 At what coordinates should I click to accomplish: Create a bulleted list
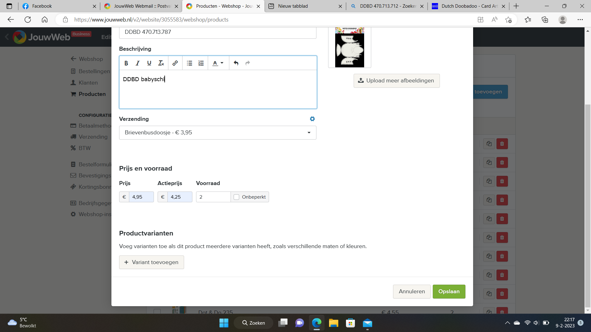[x=189, y=63]
